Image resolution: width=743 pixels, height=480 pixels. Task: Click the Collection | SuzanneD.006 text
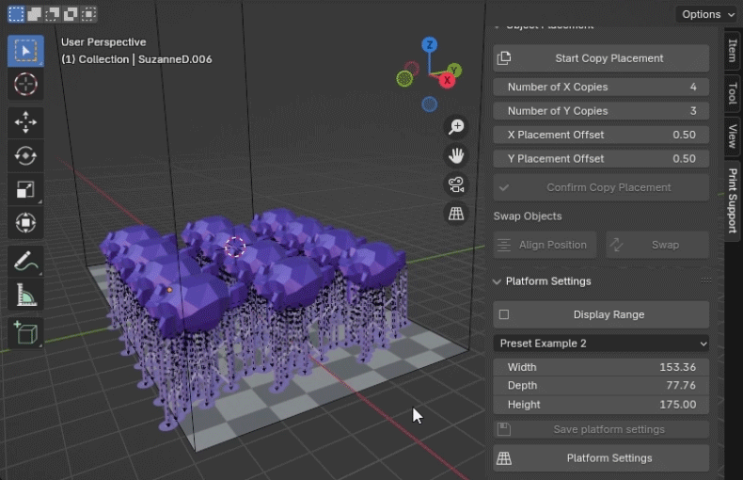tap(145, 59)
